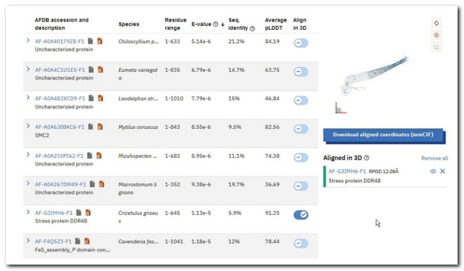The image size is (464, 271).
Task: Open document icon for AF-A0A401T9Z8-F1
Action: [x=91, y=41]
